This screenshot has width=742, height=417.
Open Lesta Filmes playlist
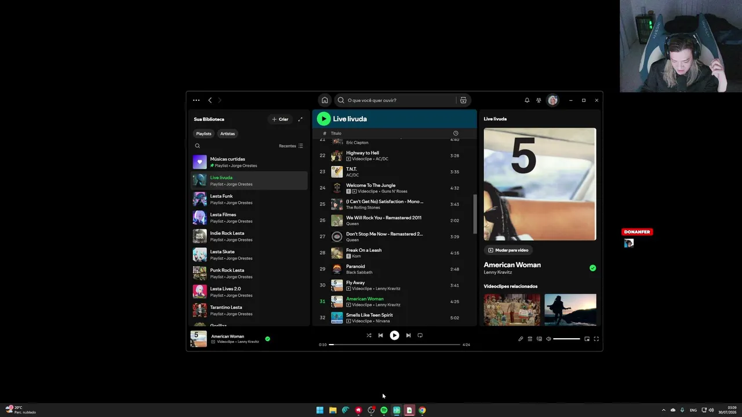(250, 218)
